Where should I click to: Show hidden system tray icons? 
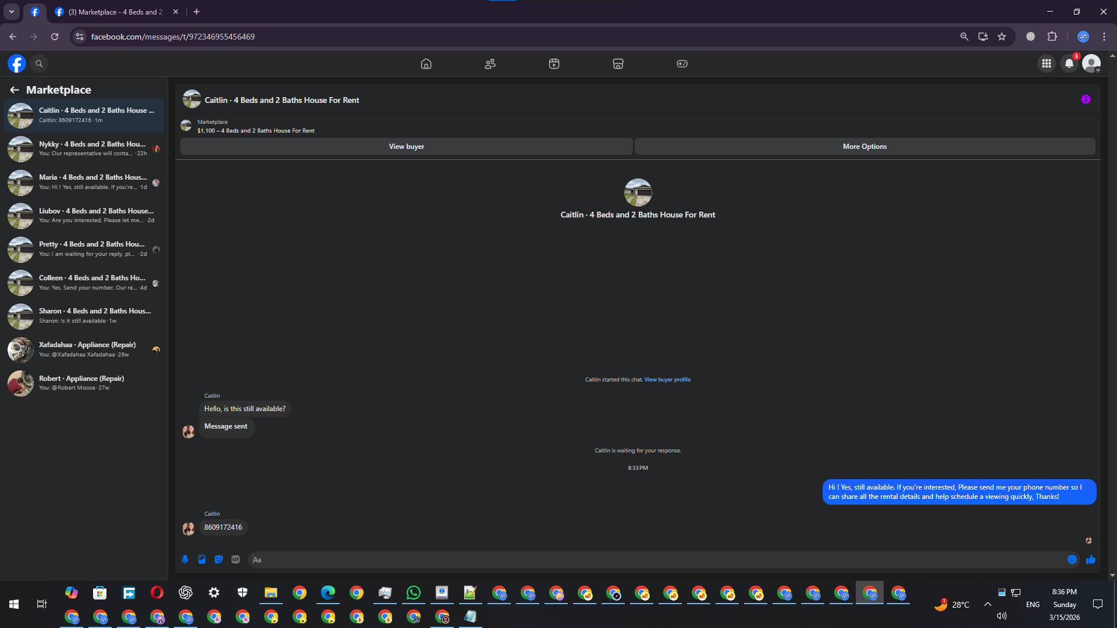[988, 605]
